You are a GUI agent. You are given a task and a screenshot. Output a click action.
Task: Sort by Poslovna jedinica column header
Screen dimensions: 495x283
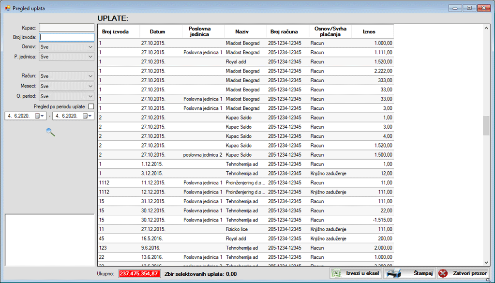coord(203,31)
